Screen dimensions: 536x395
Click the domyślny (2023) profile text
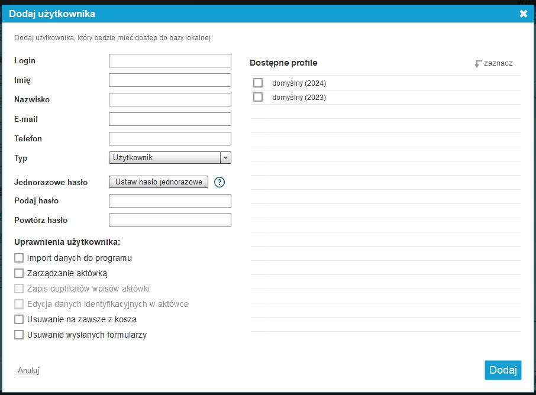[x=299, y=98]
